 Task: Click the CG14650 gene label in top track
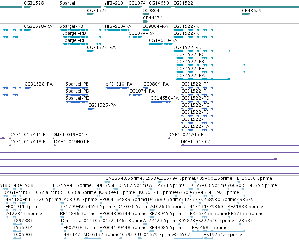[x=159, y=3]
